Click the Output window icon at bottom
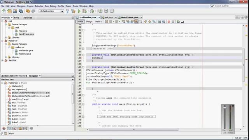249x140 pixels. [6, 133]
